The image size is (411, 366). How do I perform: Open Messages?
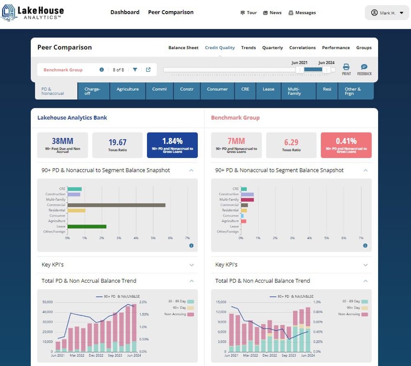click(x=302, y=13)
